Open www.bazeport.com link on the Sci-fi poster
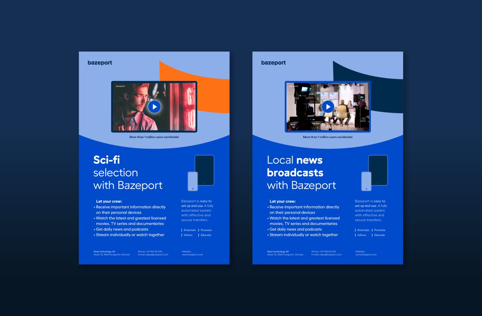 click(x=192, y=255)
